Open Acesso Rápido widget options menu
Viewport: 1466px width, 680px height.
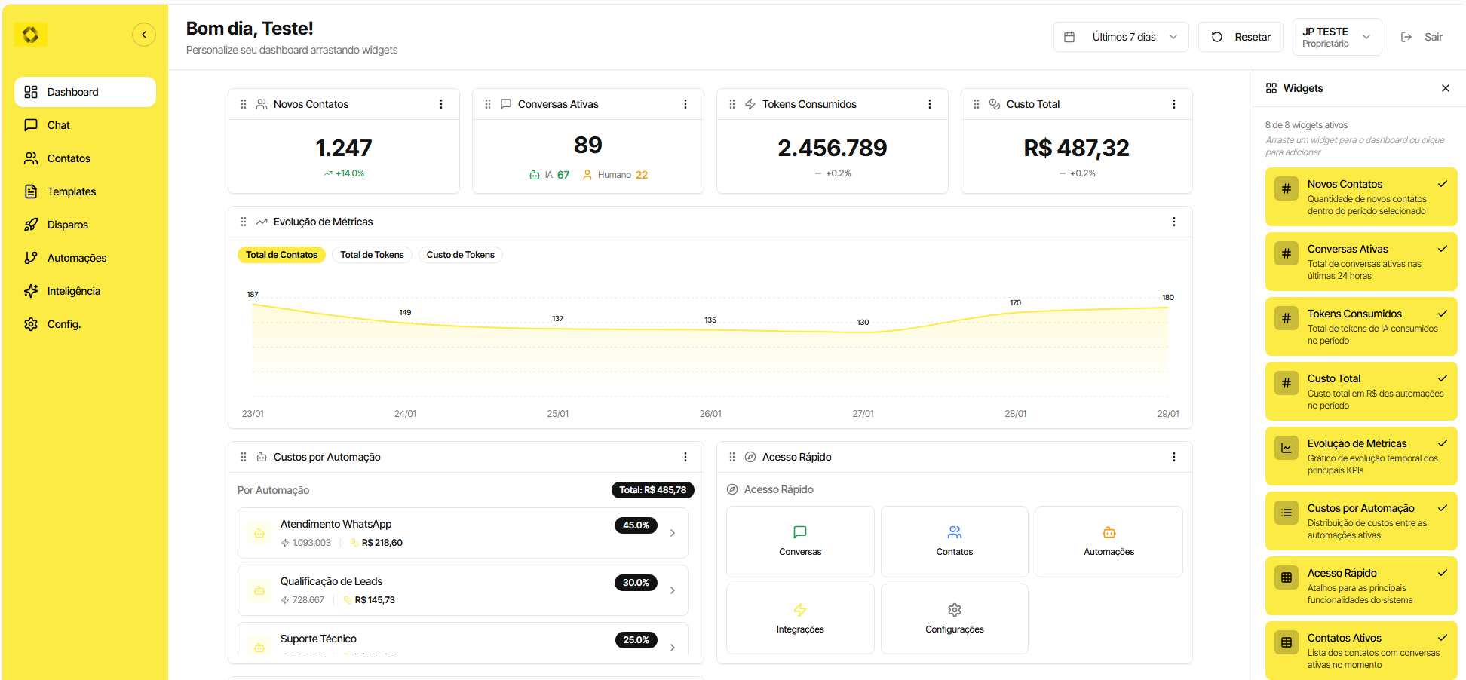(x=1174, y=457)
